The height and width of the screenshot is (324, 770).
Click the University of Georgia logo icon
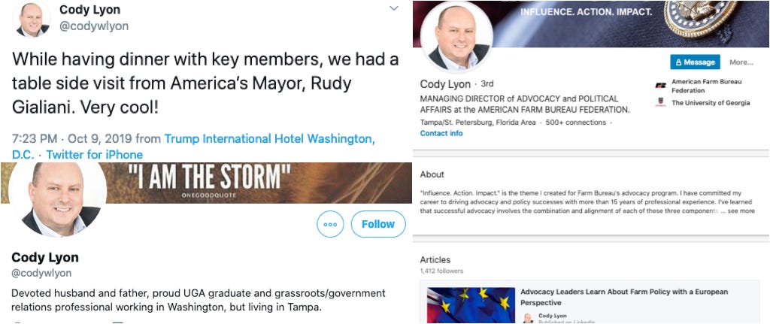coord(660,102)
